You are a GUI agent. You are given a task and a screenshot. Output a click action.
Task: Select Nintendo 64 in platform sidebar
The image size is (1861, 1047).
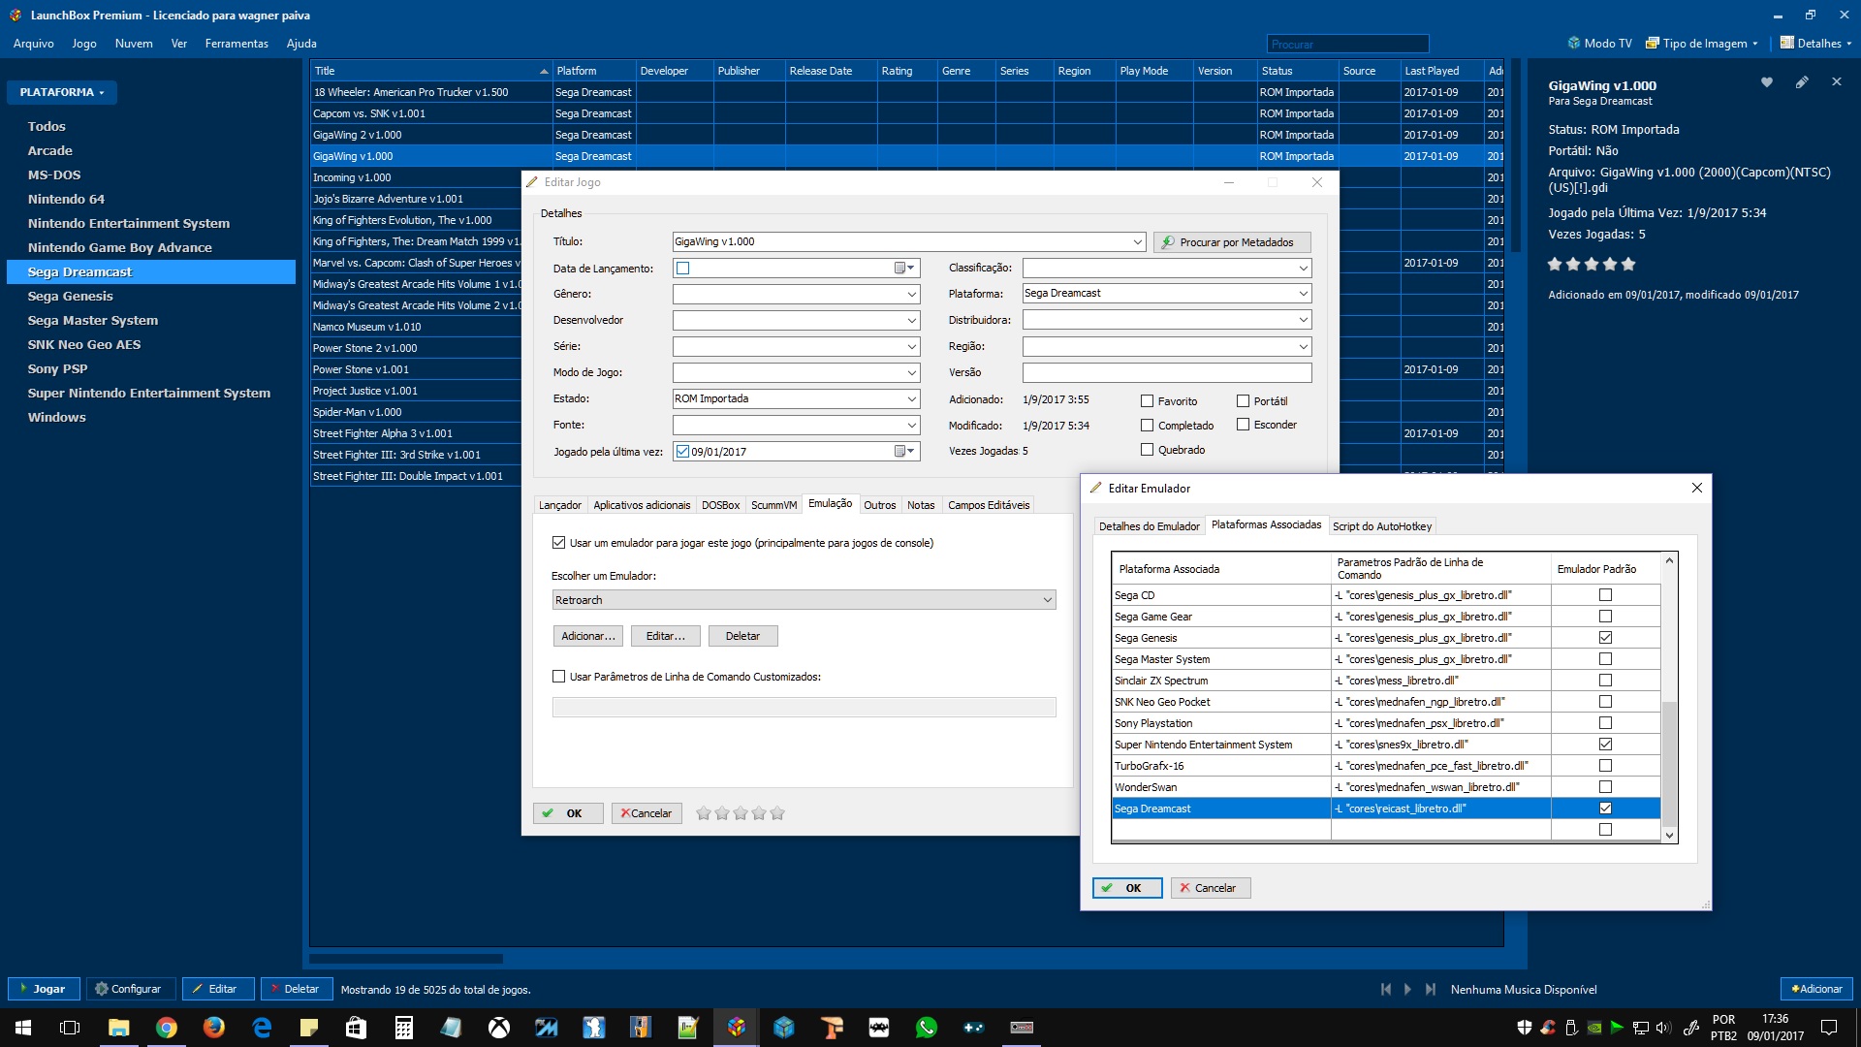point(66,199)
